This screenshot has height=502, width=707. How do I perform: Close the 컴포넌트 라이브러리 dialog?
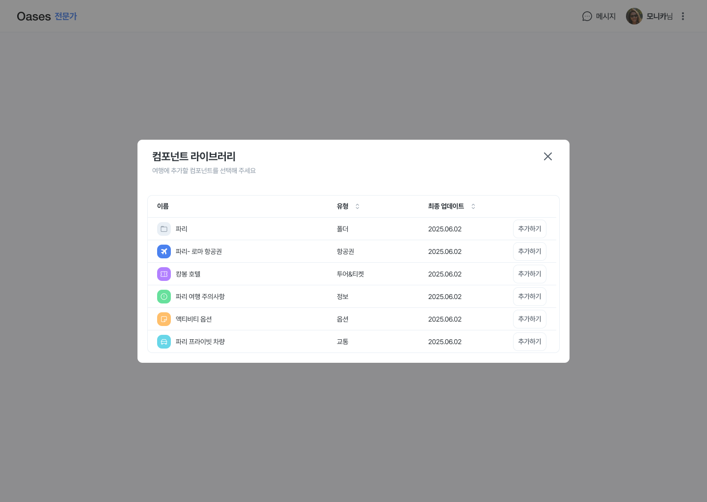(x=548, y=156)
